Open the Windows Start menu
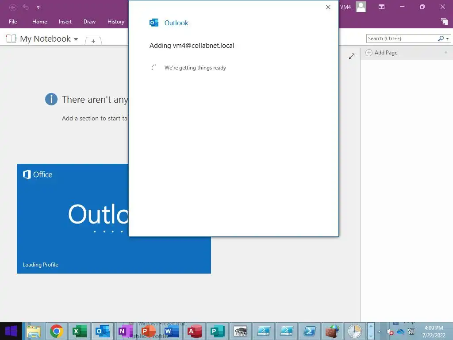The image size is (453, 340). click(x=11, y=331)
